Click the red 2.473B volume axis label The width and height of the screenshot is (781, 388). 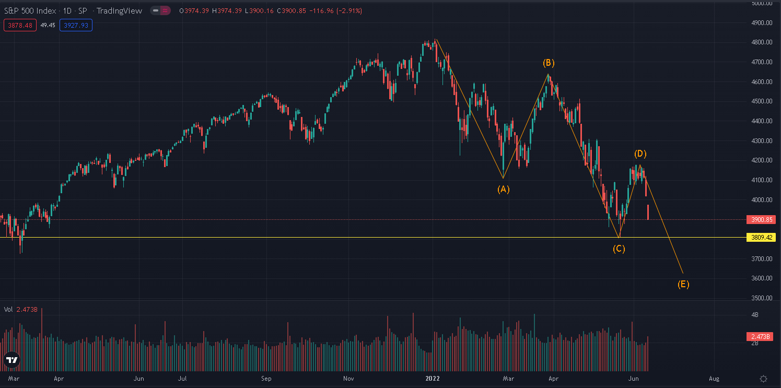click(x=760, y=337)
